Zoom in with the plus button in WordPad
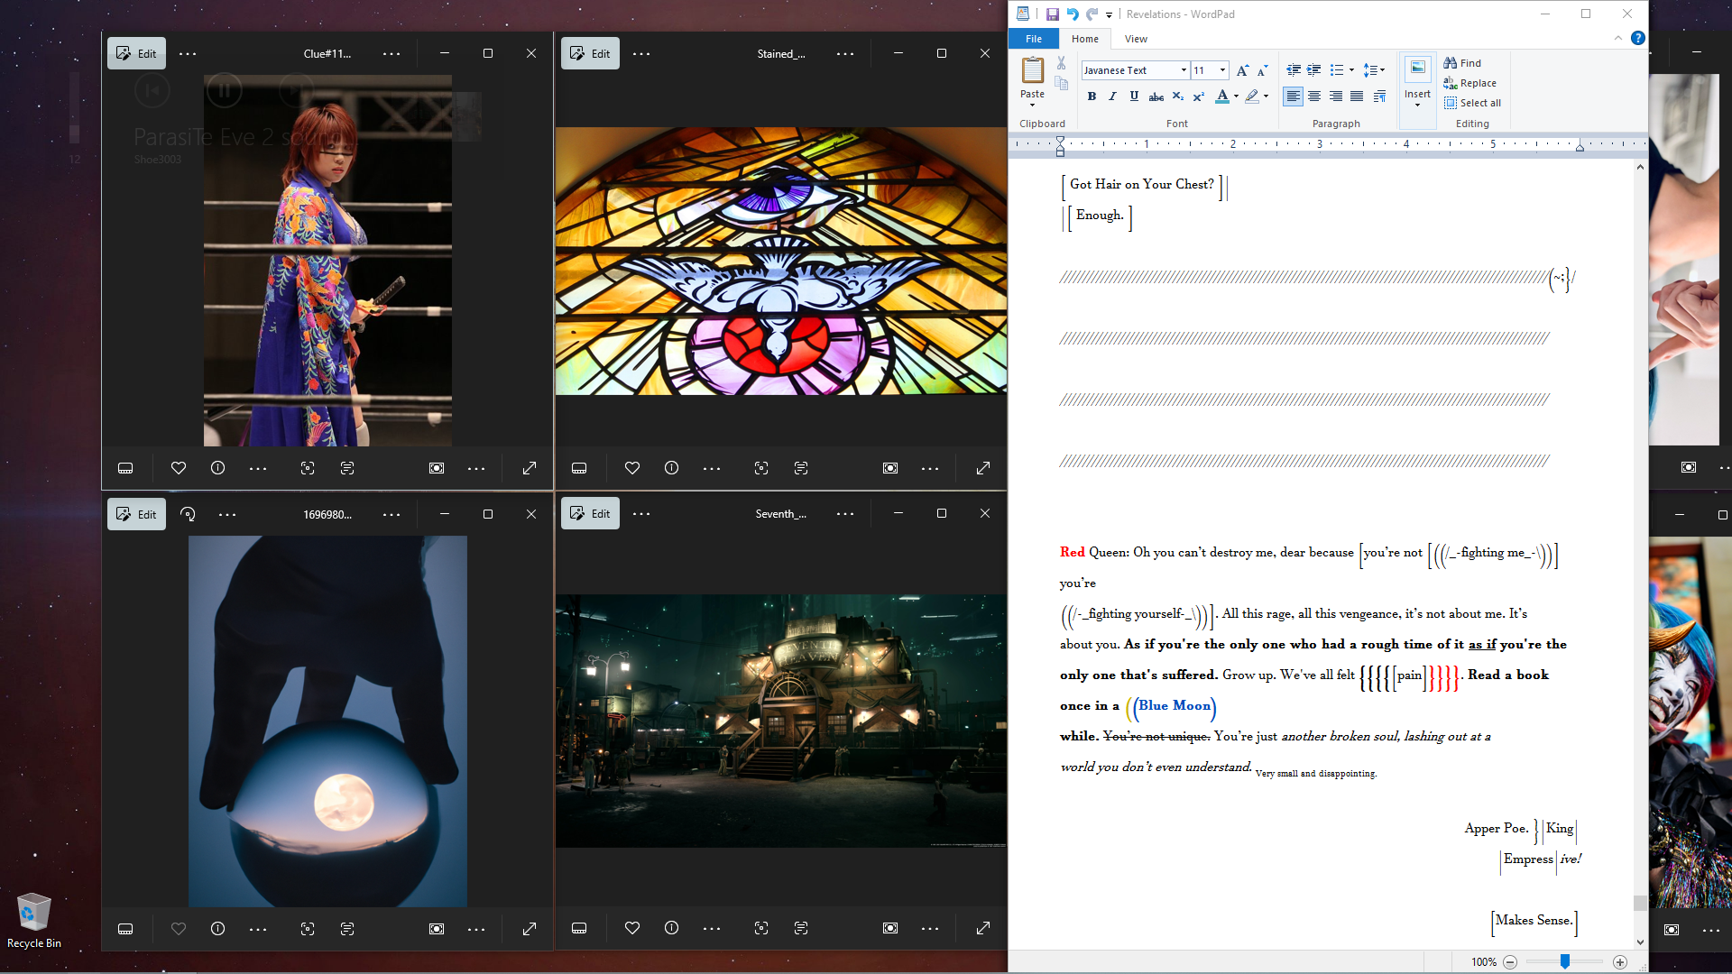Image resolution: width=1732 pixels, height=974 pixels. [x=1620, y=962]
